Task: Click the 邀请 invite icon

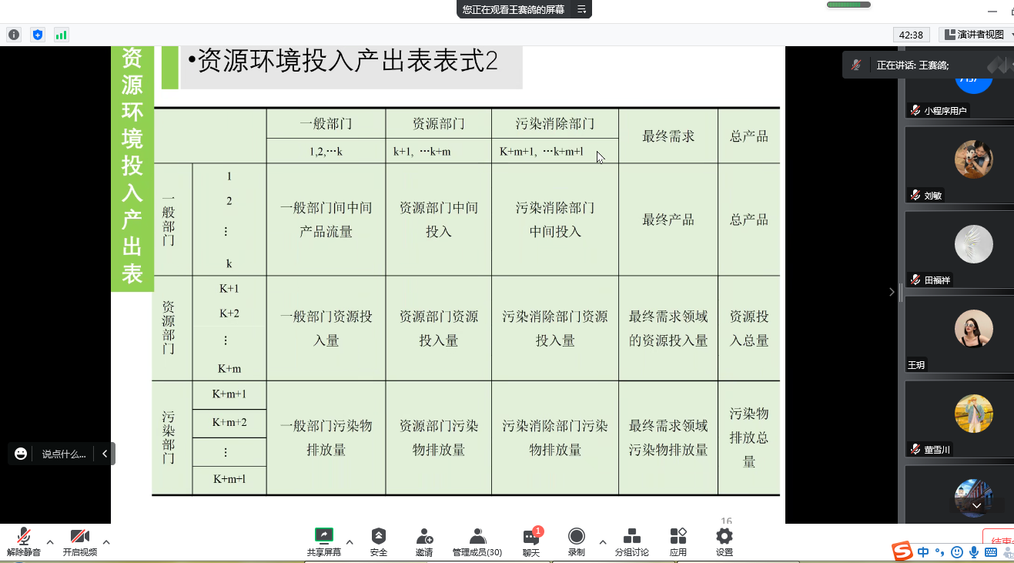Action: [424, 541]
